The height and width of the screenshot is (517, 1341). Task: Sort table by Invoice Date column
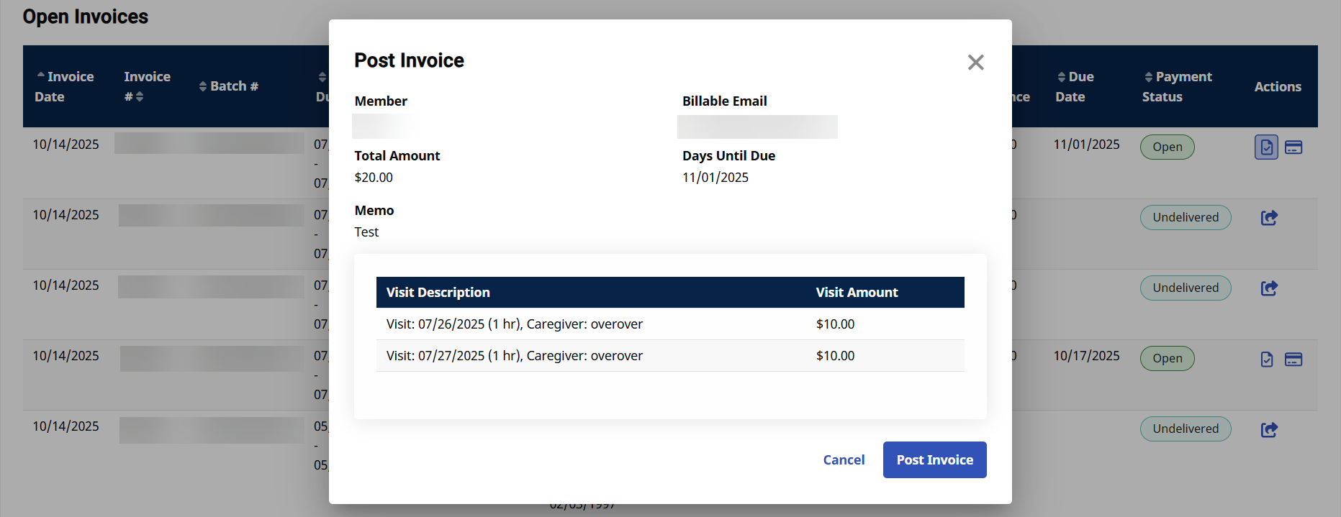[64, 86]
